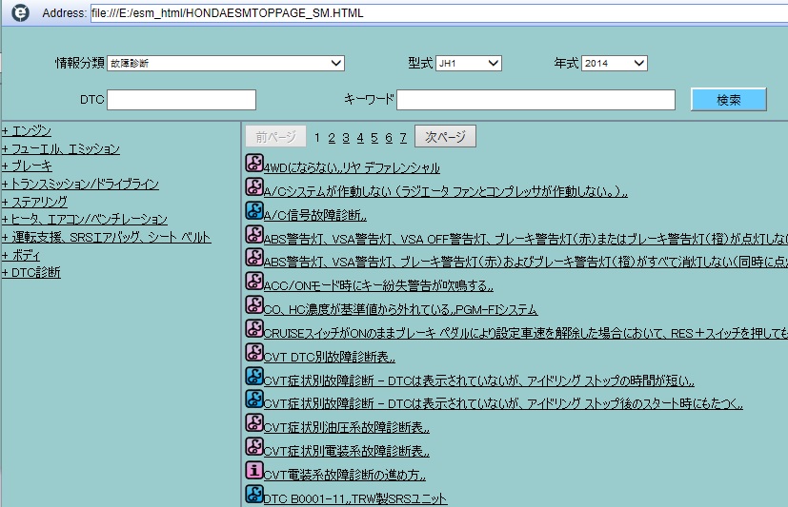
Task: Expand the ブレーキ section
Action: 27,166
